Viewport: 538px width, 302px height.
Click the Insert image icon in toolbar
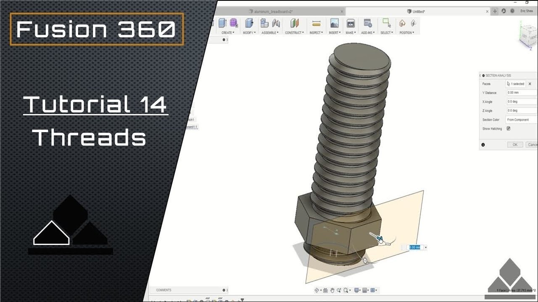pos(334,23)
